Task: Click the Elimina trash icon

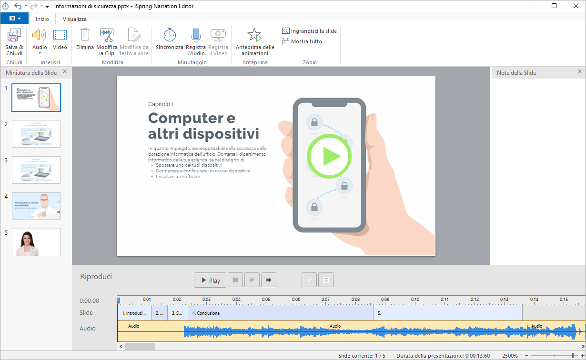Action: click(85, 36)
